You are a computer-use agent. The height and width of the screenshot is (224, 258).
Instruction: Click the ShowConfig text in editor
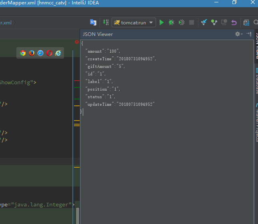coord(15,82)
